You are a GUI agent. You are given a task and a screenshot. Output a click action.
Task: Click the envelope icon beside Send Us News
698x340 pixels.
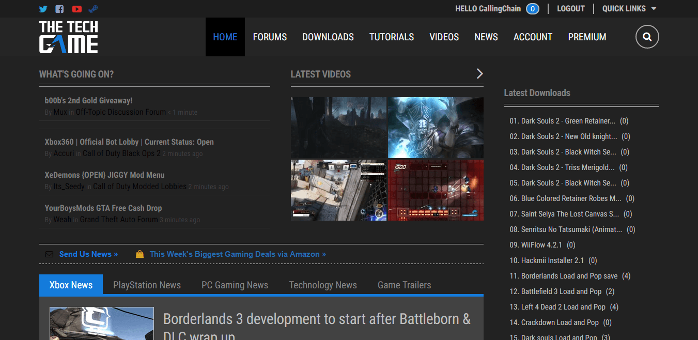49,254
